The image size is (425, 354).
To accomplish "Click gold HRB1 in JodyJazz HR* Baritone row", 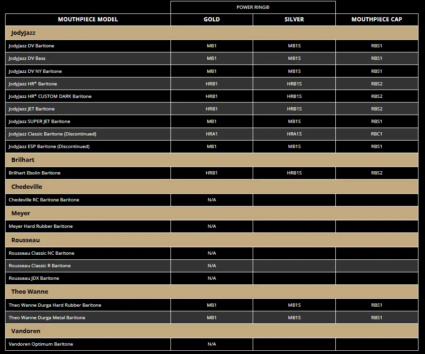I will tap(212, 84).
